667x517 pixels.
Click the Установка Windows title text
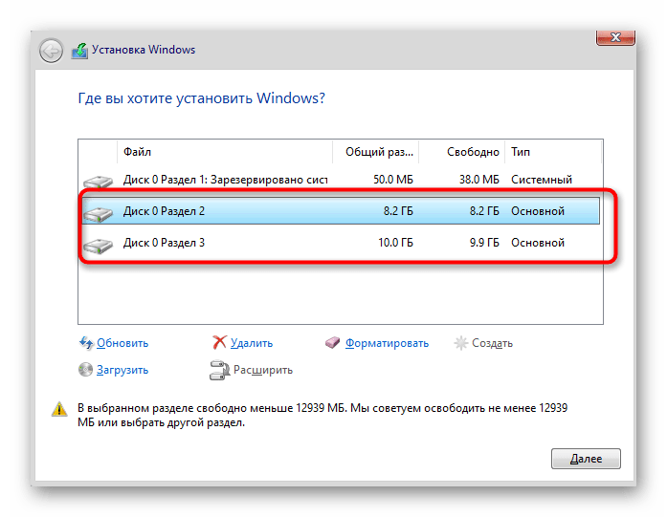144,50
